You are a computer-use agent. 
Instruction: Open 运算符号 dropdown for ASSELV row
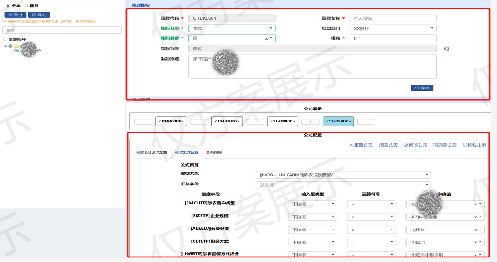371,230
